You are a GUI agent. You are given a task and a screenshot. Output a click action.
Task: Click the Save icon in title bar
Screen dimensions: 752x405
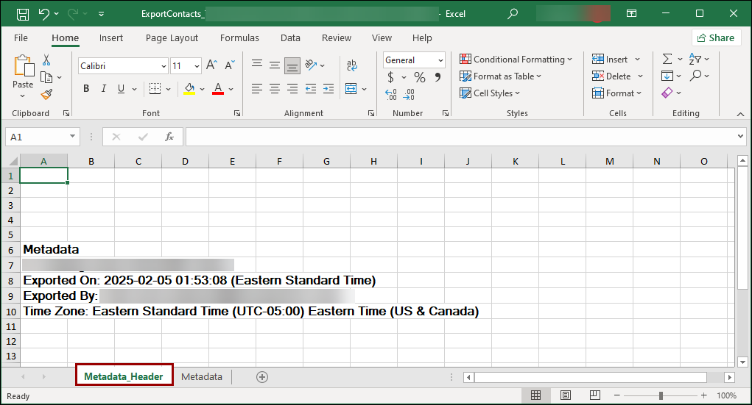[22, 14]
